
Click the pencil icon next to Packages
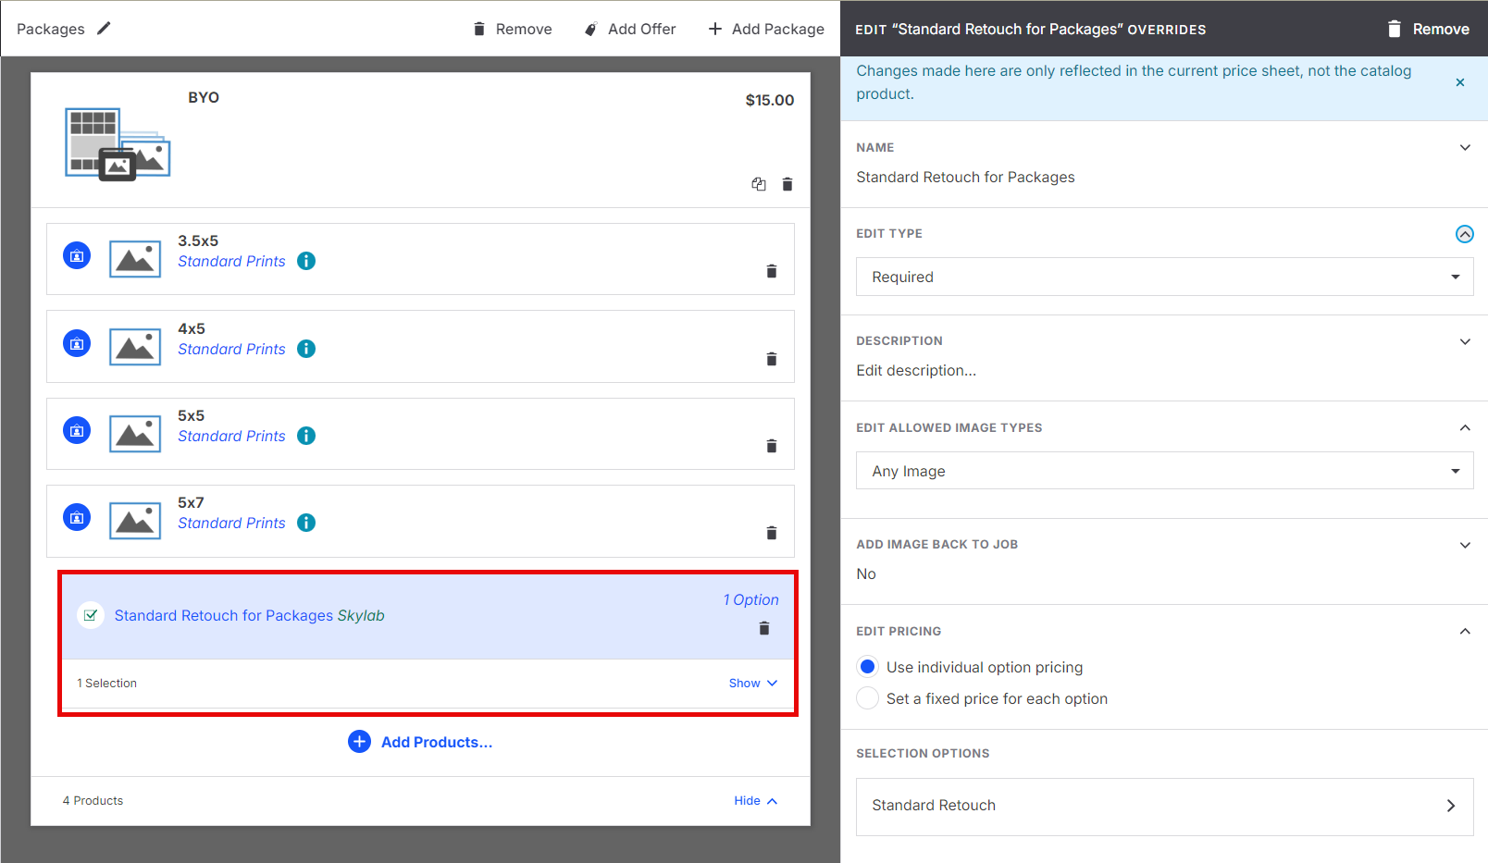click(104, 29)
